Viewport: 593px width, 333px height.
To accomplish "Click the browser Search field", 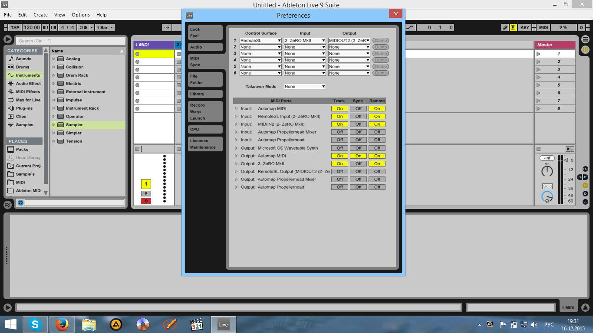I will pyautogui.click(x=71, y=41).
